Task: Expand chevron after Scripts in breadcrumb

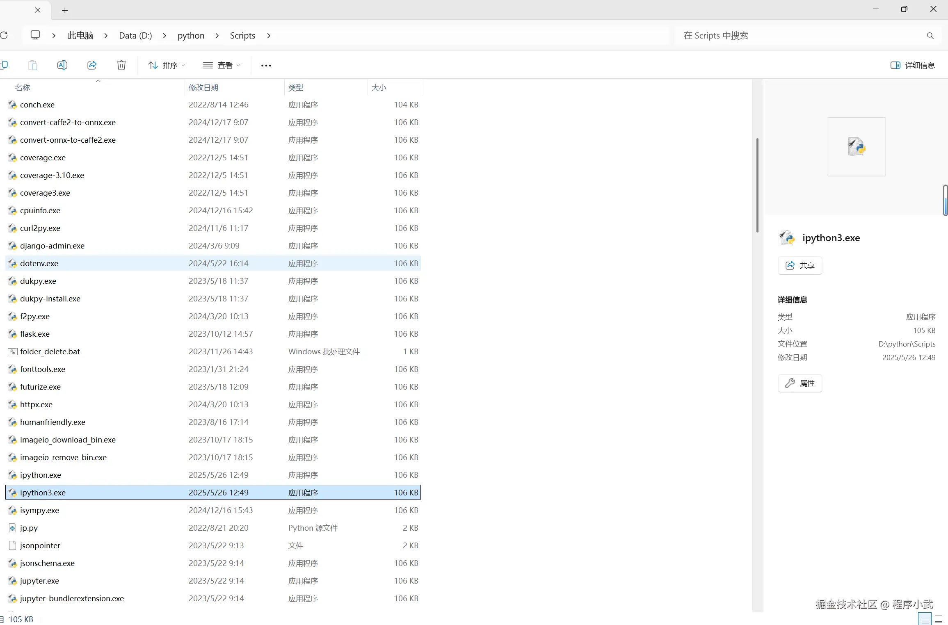Action: (x=269, y=36)
